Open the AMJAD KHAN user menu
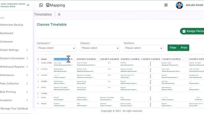 tap(194, 5)
